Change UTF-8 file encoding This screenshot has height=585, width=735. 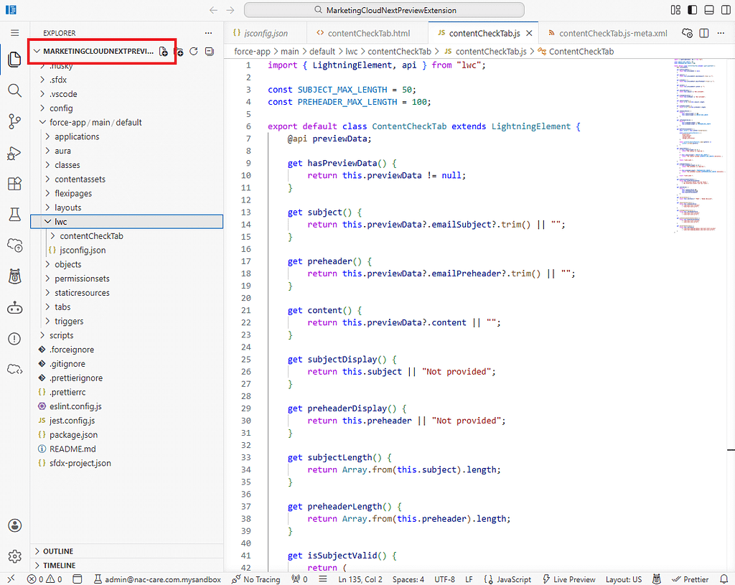click(x=444, y=579)
